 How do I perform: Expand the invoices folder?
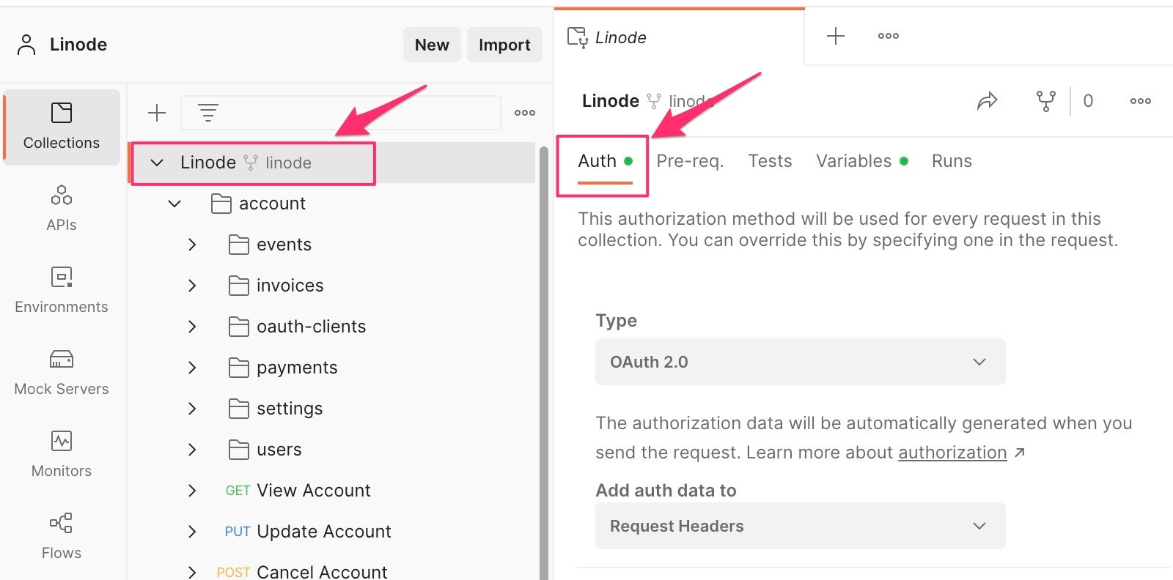(x=192, y=286)
